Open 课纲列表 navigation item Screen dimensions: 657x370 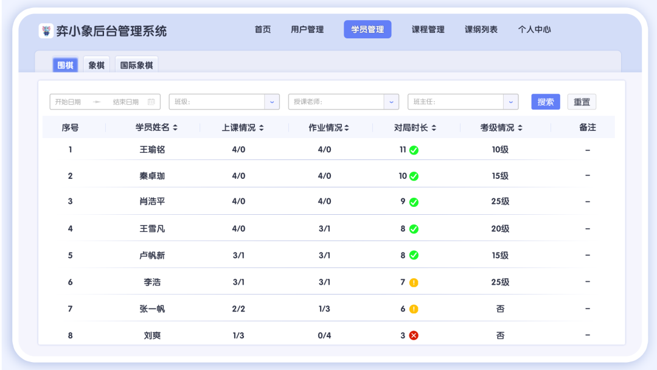(481, 29)
